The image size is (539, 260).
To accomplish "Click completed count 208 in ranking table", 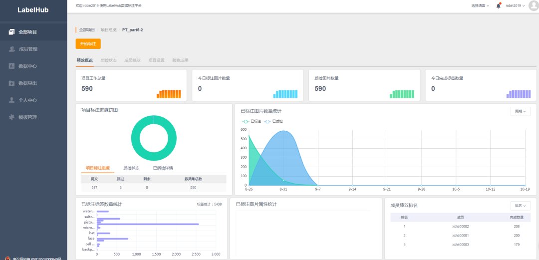I will (x=517, y=226).
